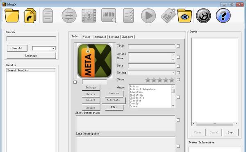Click the Search! button
246x152 pixels.
pos(17,48)
